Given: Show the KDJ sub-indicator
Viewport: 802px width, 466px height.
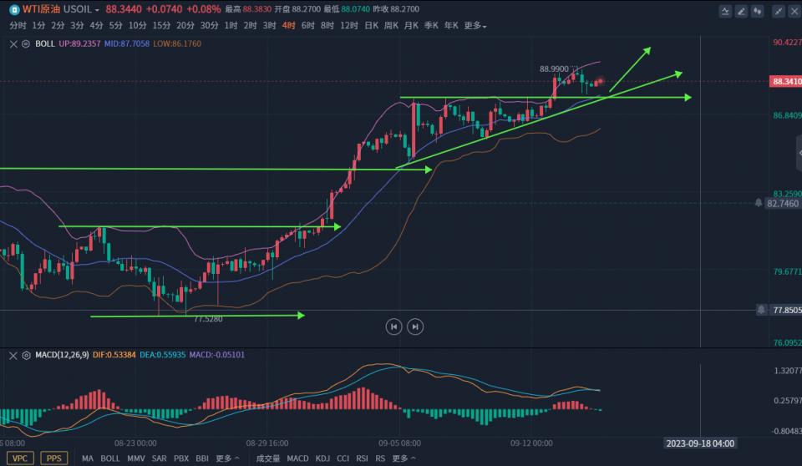Looking at the screenshot, I should point(322,458).
